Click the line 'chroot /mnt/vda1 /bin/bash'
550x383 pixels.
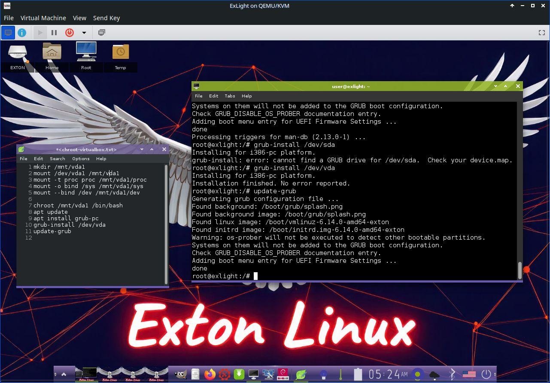[x=78, y=206]
